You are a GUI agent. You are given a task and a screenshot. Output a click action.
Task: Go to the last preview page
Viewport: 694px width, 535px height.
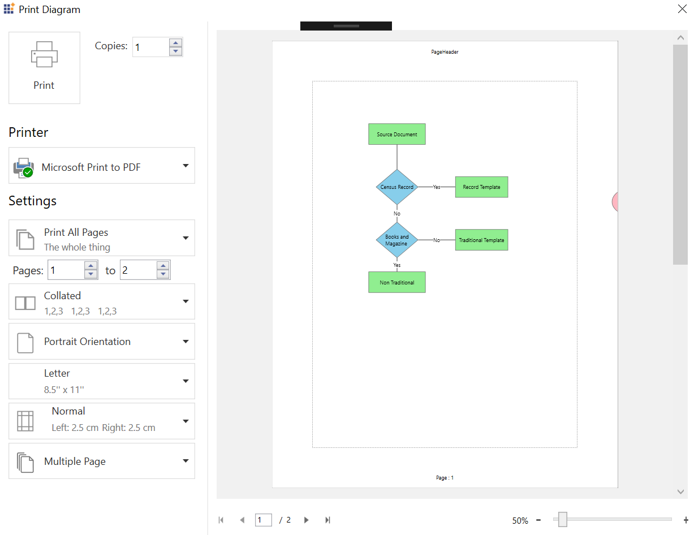click(x=327, y=520)
